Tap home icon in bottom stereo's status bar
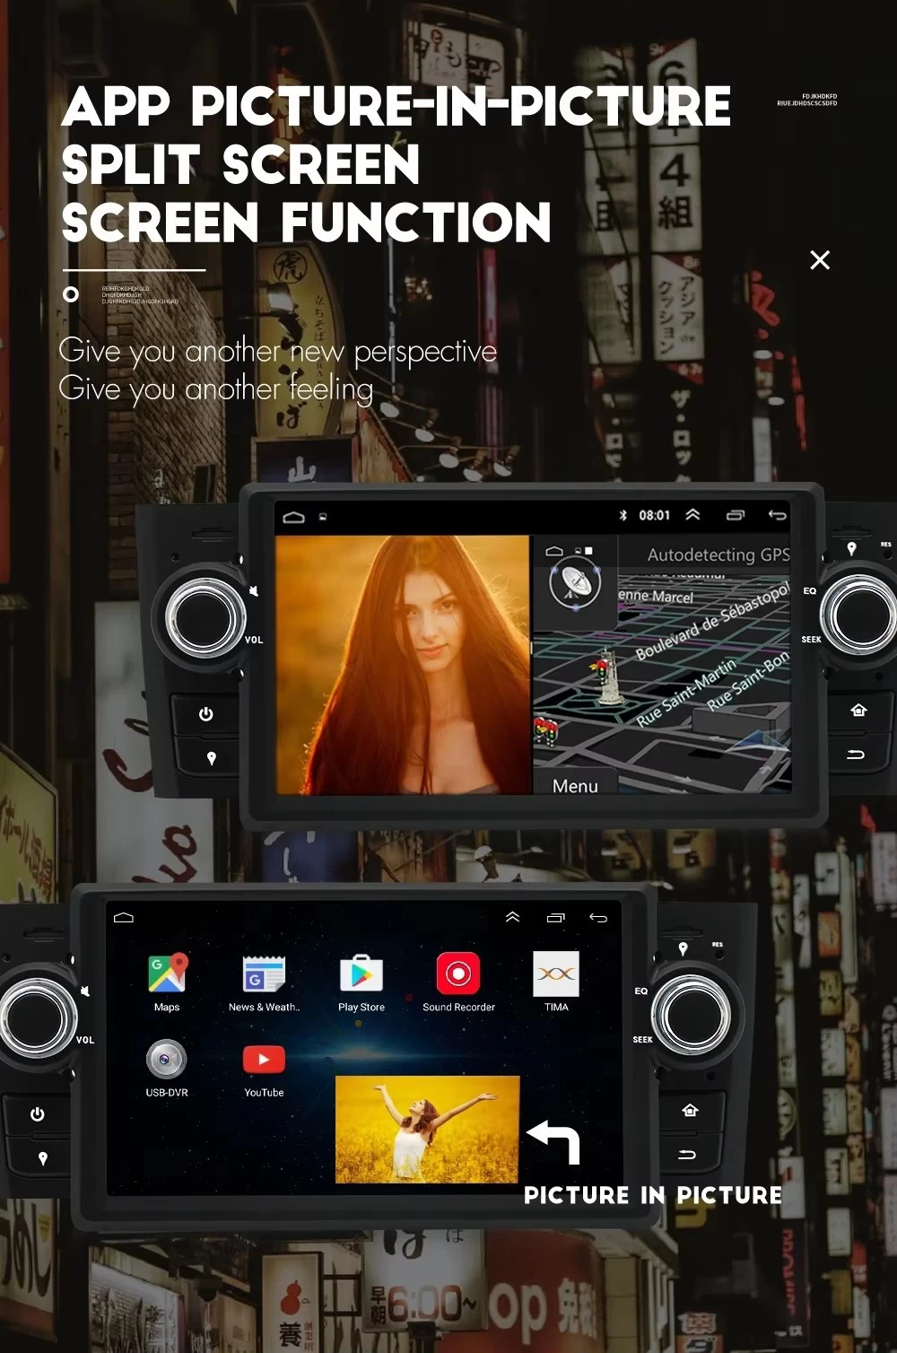 (124, 917)
